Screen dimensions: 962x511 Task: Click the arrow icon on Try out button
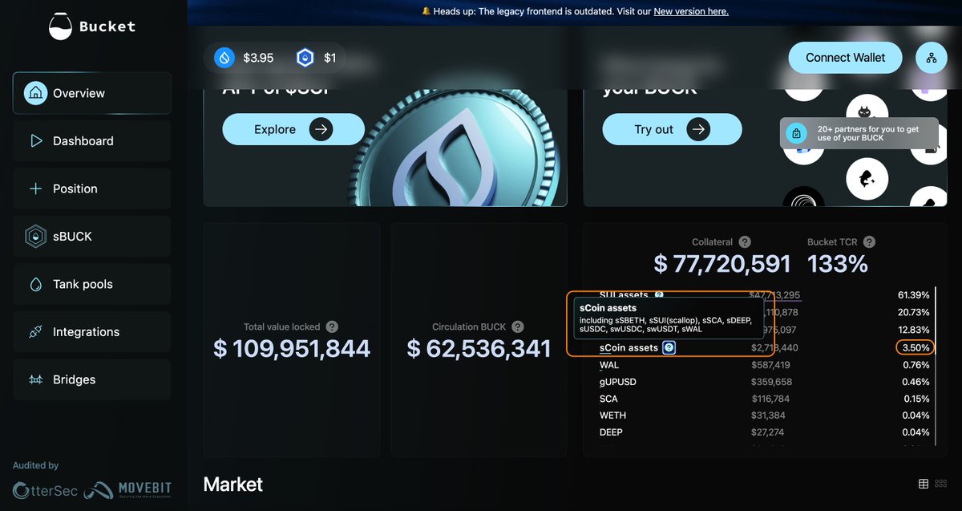(x=698, y=129)
